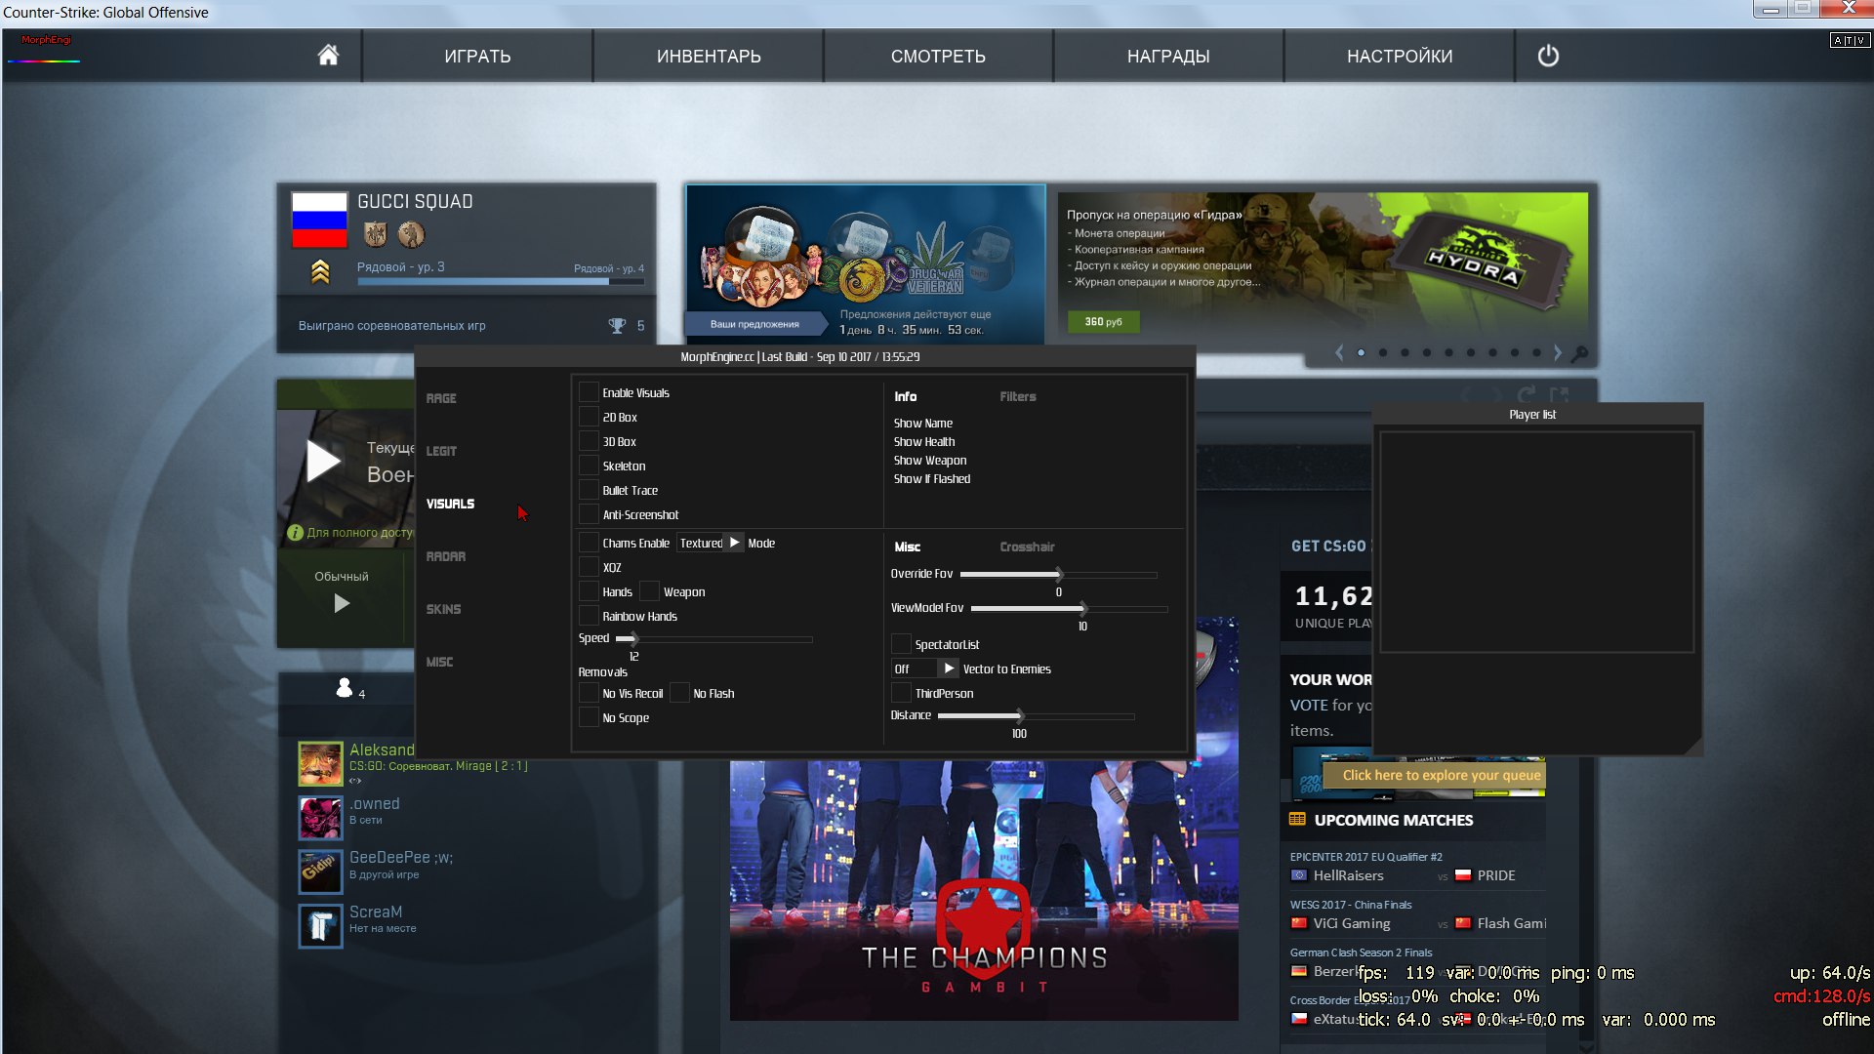The image size is (1874, 1054).
Task: Click the ATV overlay icon
Action: click(x=1850, y=40)
